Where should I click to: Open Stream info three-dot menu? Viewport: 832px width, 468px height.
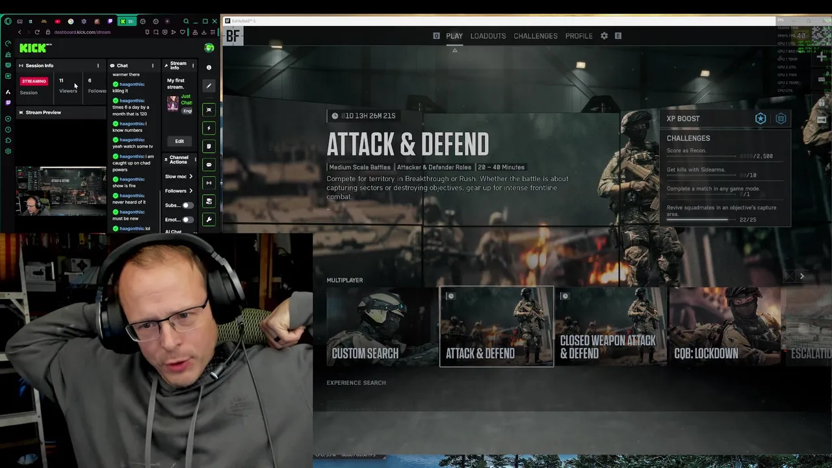(192, 66)
